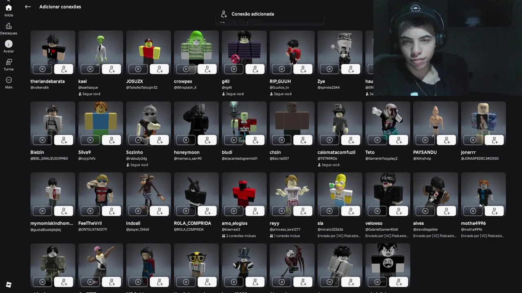This screenshot has height=293, width=522.
Task: Dismiss theriandebarata suggestion
Action: pyautogui.click(x=42, y=69)
